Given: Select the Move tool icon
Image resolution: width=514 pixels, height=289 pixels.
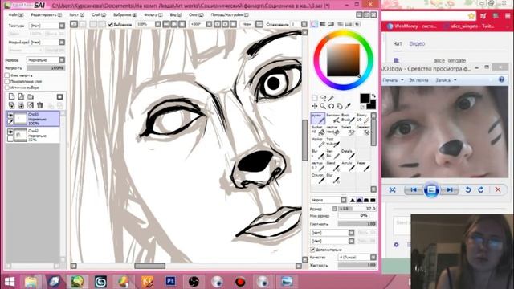Looking at the screenshot, I should pyautogui.click(x=314, y=106).
